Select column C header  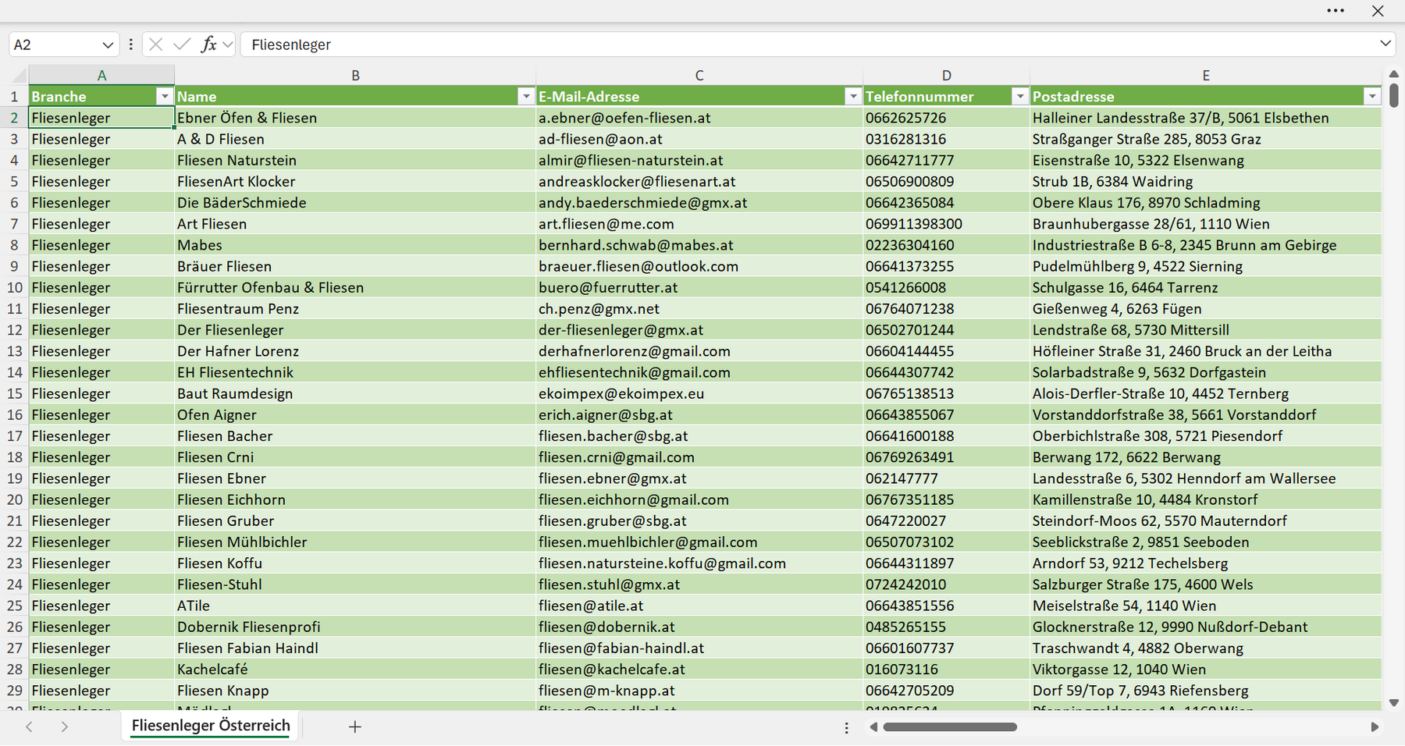click(x=699, y=76)
